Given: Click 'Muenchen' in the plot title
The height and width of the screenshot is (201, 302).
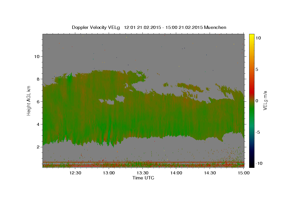Looking at the screenshot, I should (x=215, y=27).
